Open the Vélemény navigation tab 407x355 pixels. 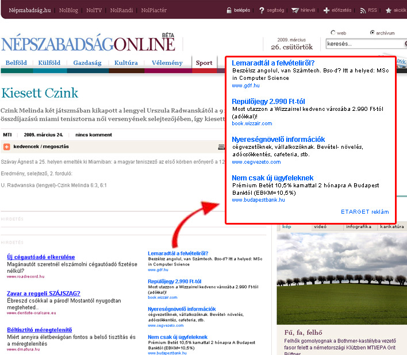pyautogui.click(x=167, y=63)
